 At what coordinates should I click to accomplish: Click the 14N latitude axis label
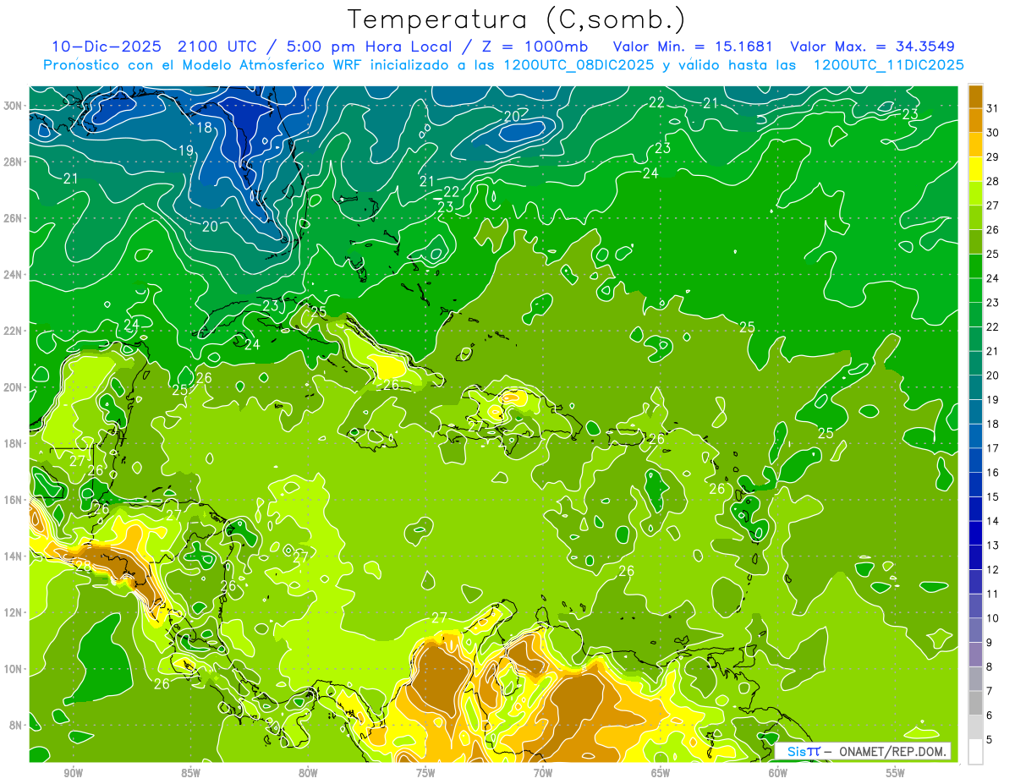pyautogui.click(x=12, y=556)
